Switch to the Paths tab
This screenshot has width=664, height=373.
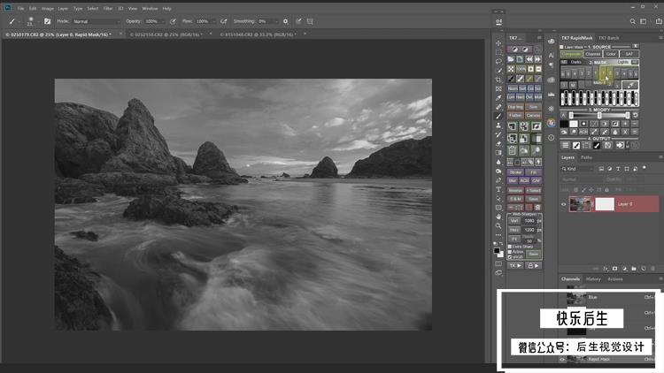(x=586, y=157)
